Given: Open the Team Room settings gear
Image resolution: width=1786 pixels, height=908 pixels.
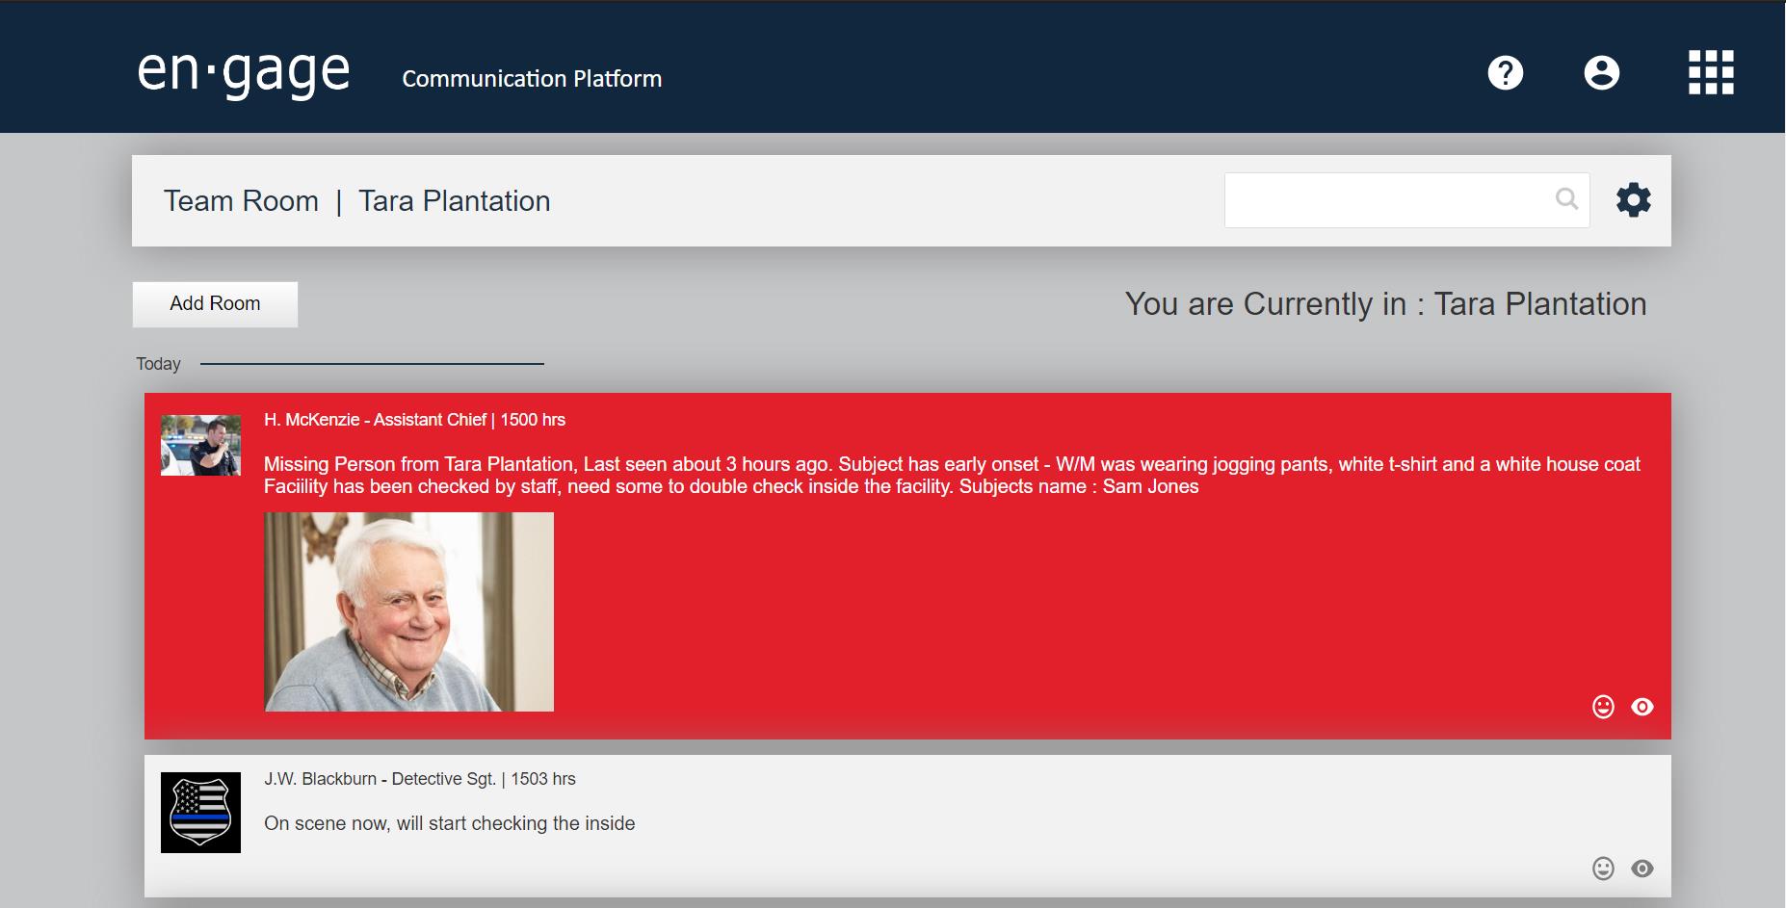Looking at the screenshot, I should (1633, 200).
